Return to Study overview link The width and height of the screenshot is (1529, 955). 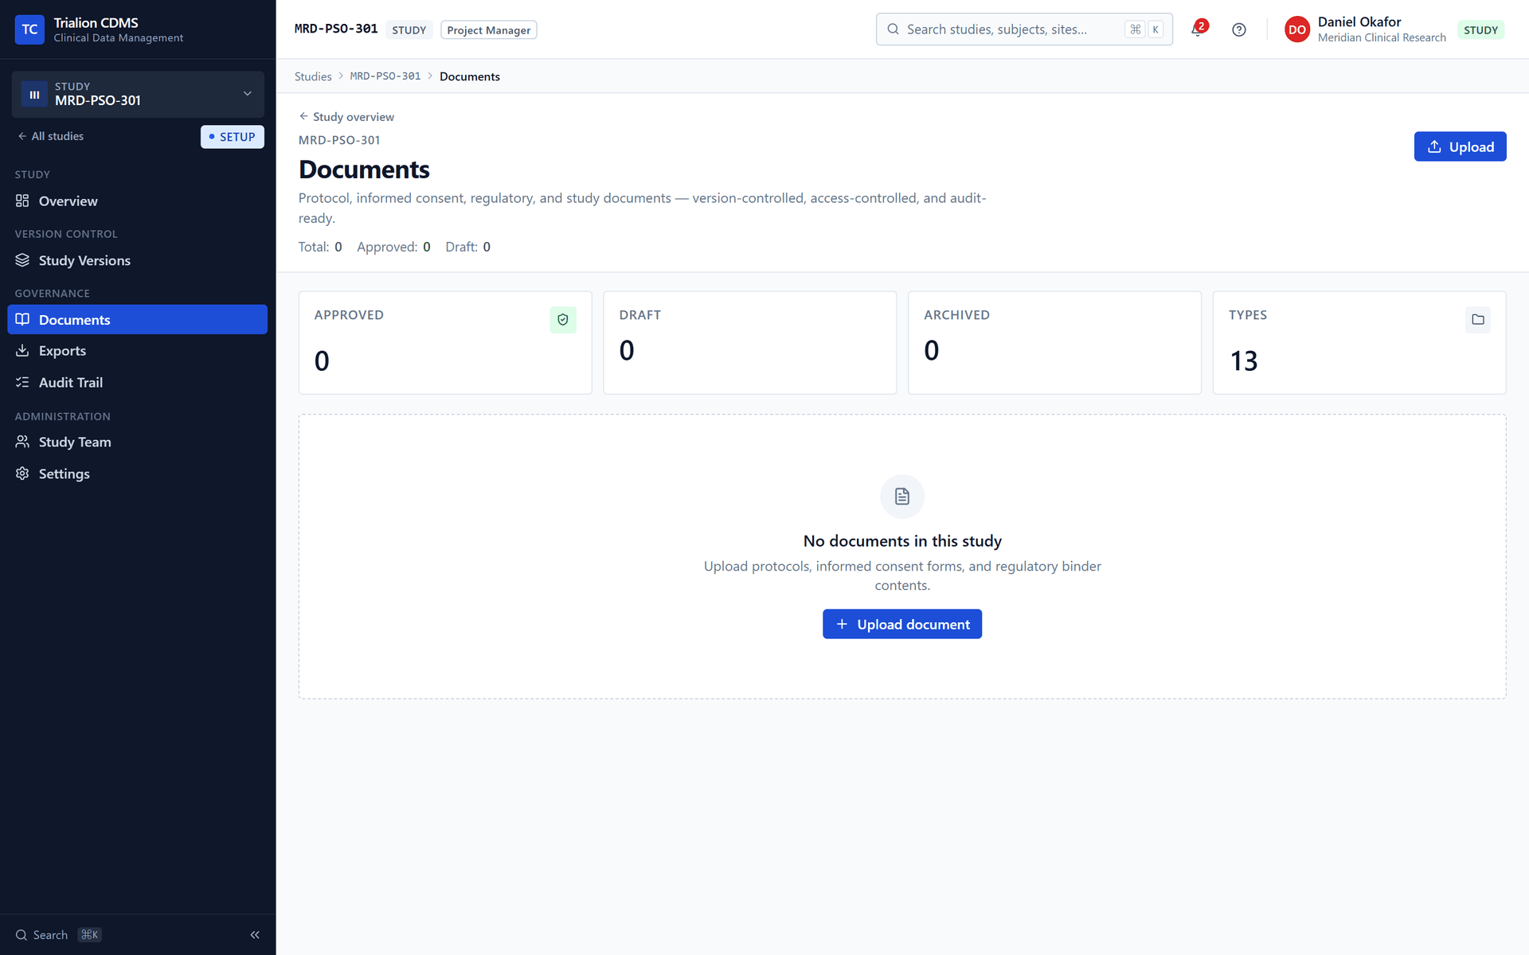[346, 117]
